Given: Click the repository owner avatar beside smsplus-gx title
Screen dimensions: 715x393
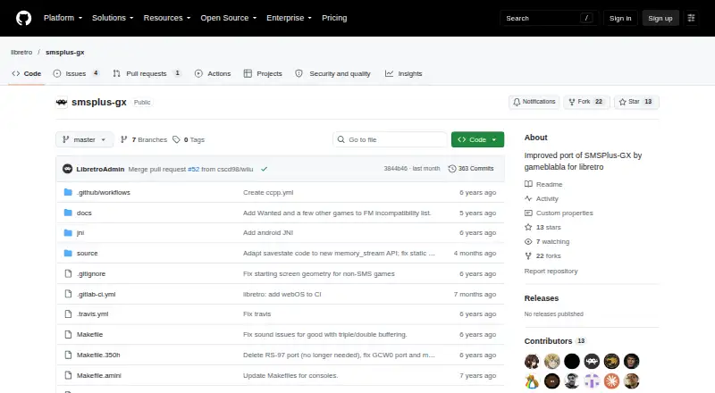Looking at the screenshot, I should pyautogui.click(x=62, y=102).
